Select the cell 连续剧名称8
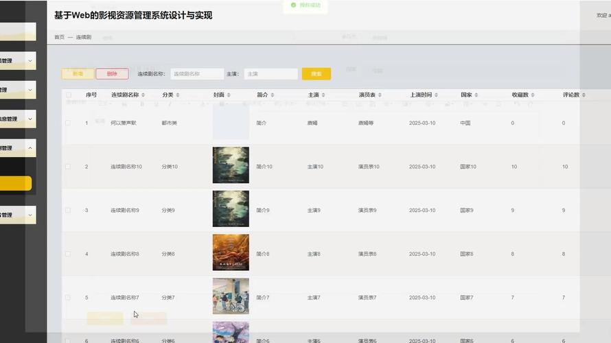 (x=125, y=254)
